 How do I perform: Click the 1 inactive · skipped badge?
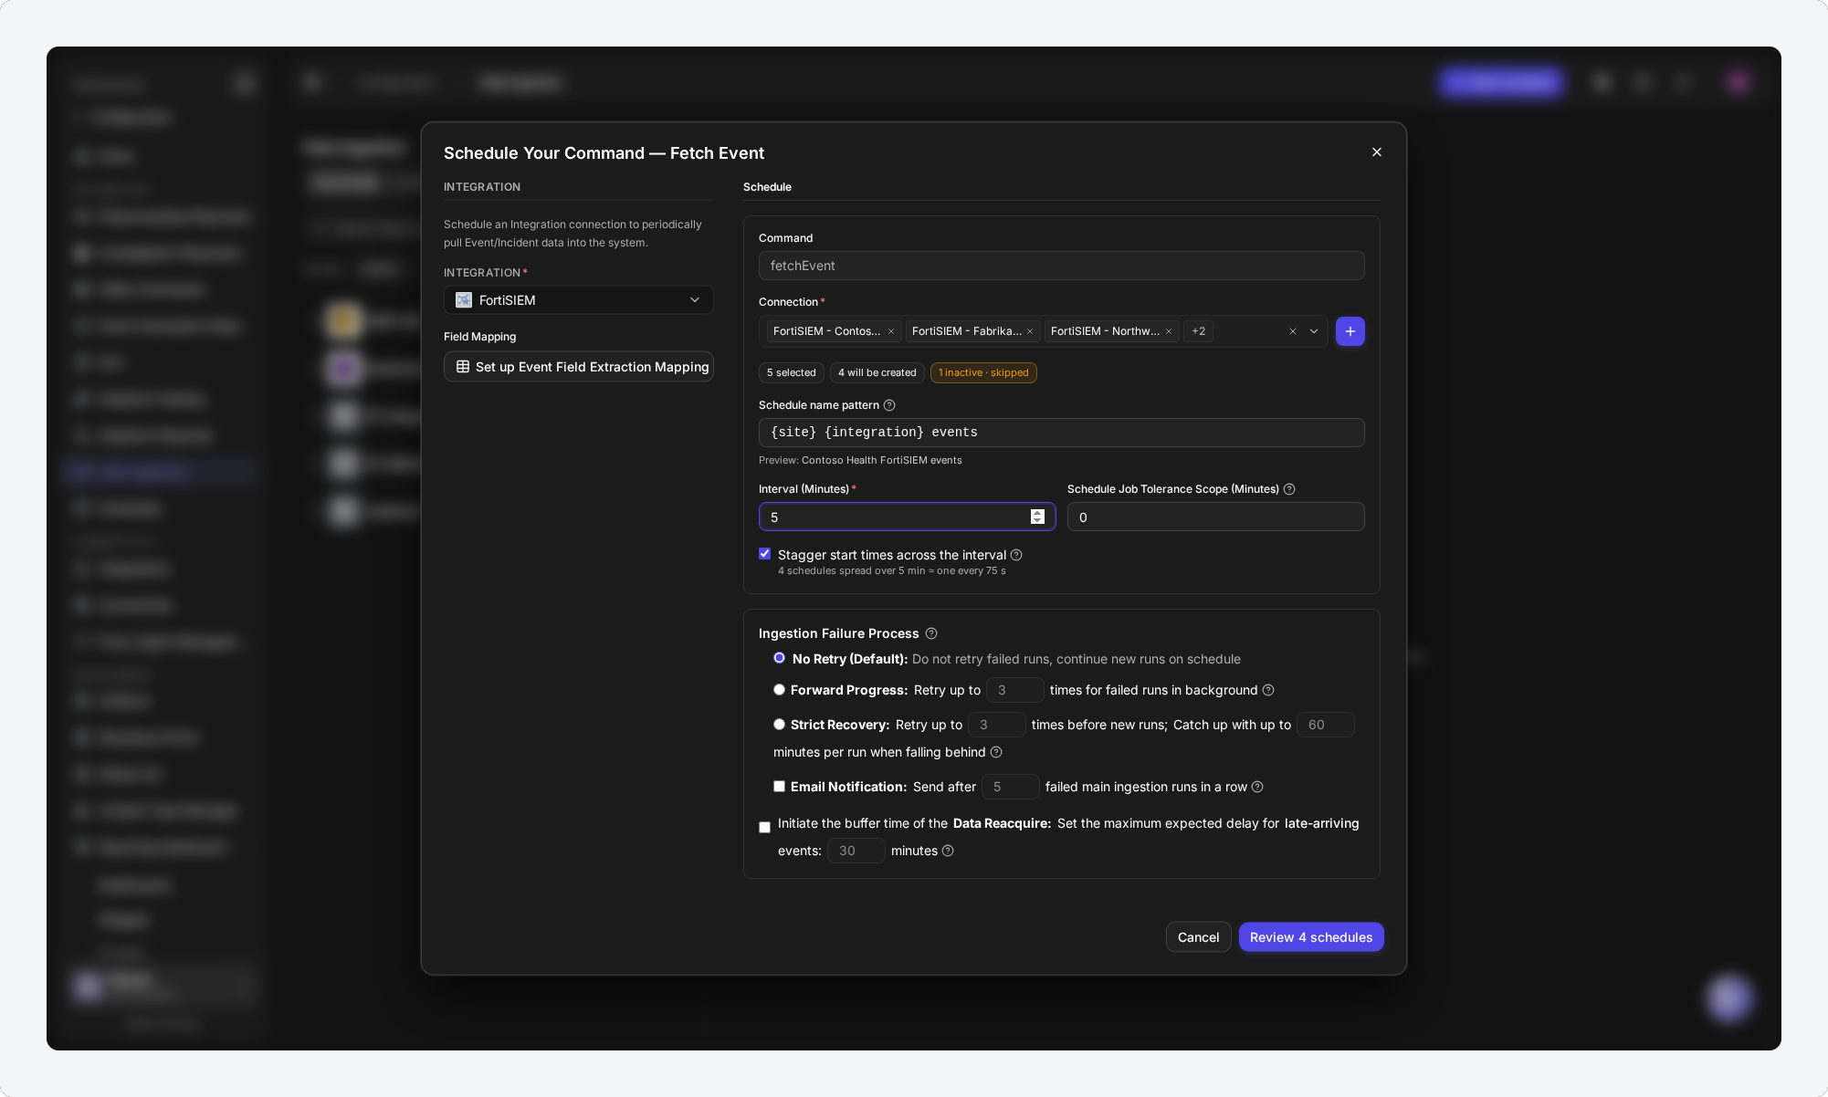983,372
